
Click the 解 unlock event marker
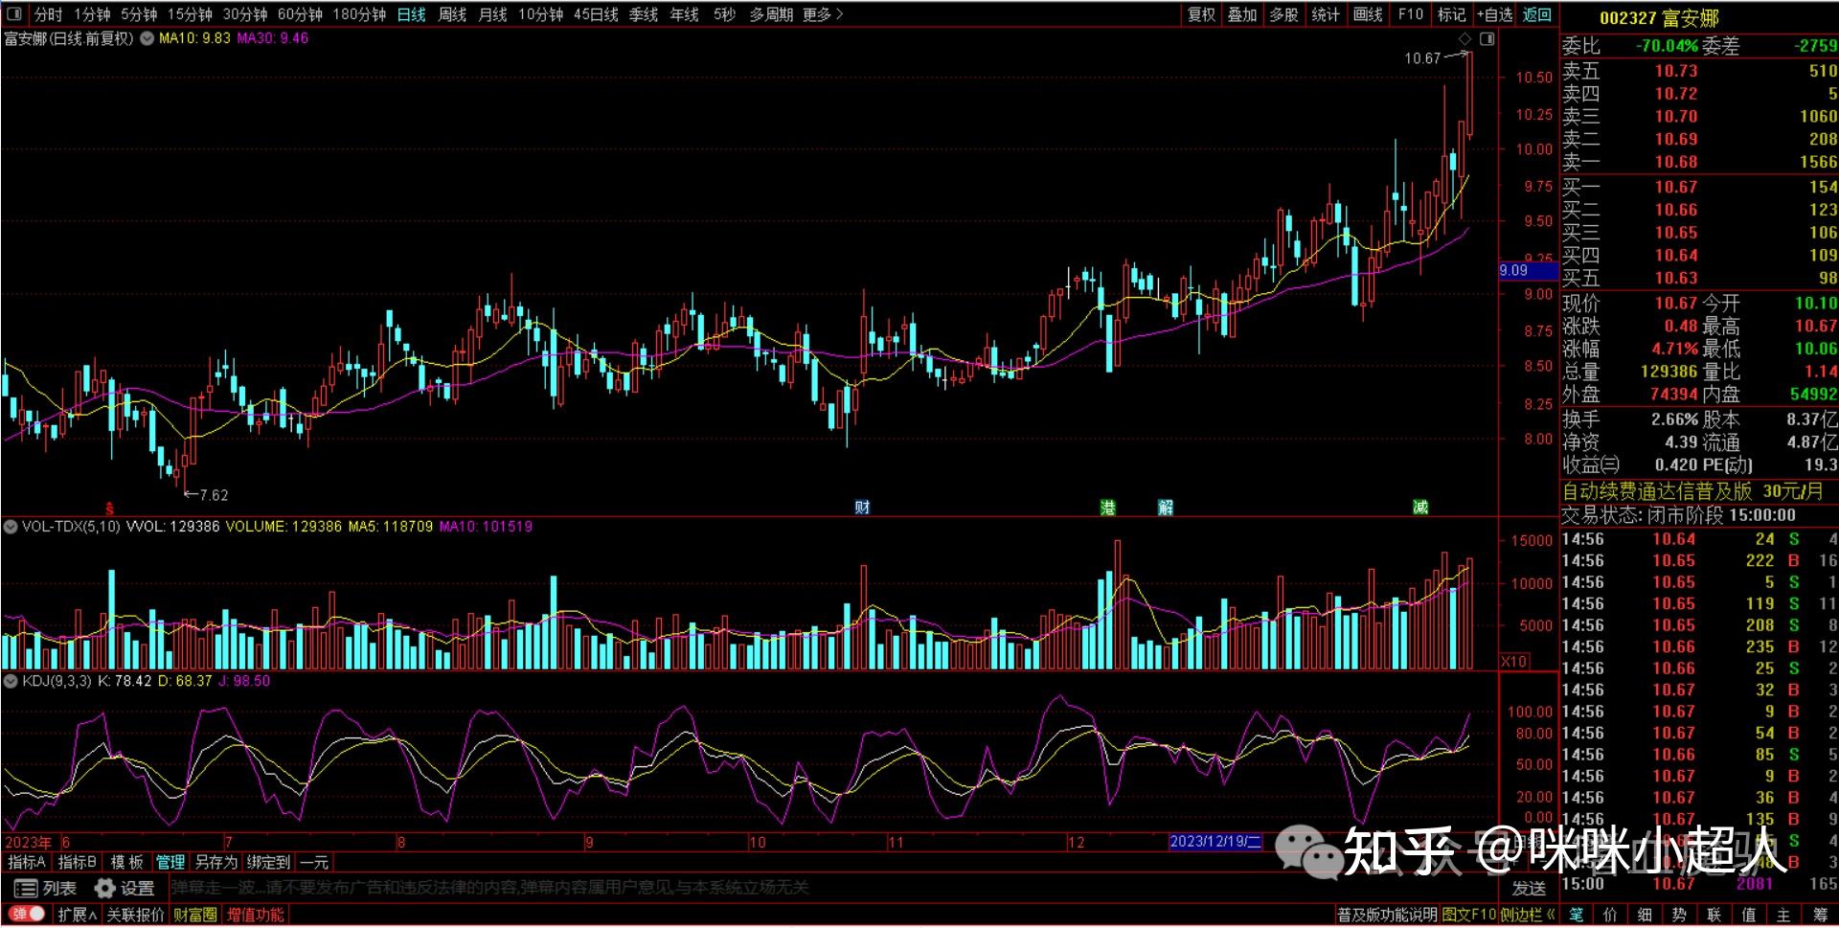(x=1166, y=508)
